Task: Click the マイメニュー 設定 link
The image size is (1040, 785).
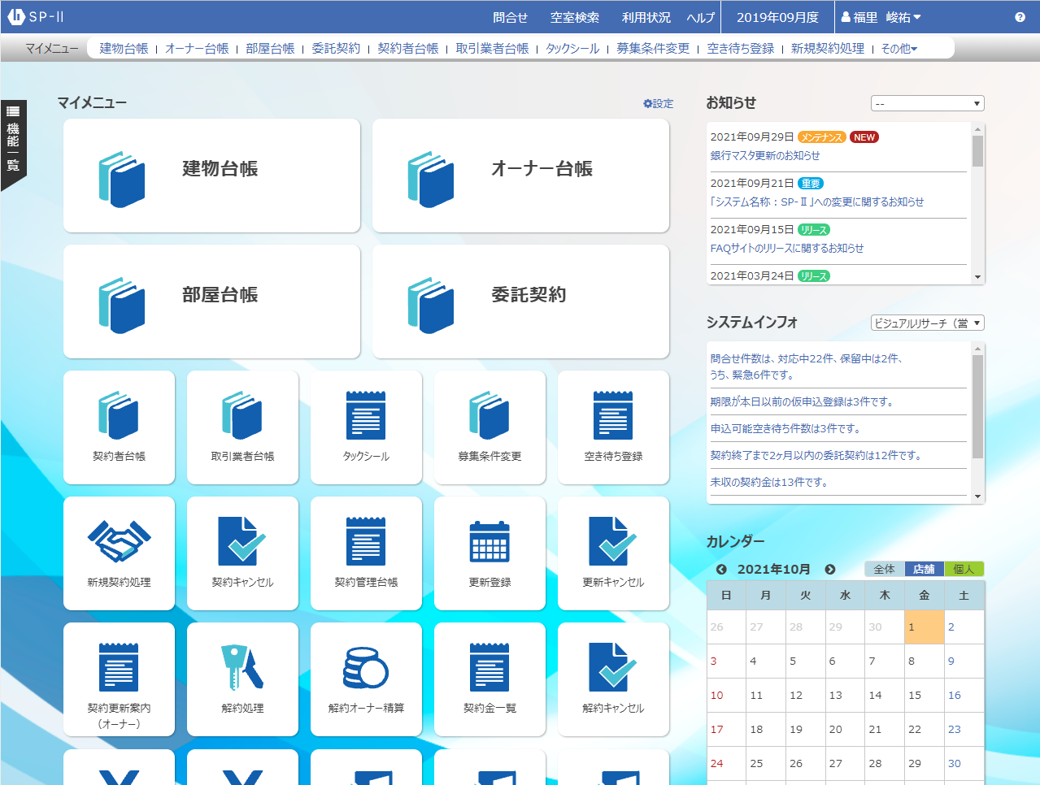Action: coord(658,103)
